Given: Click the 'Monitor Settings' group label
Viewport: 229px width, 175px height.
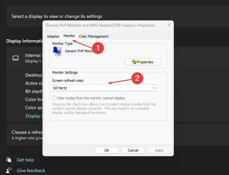Looking at the screenshot, I should [65, 72].
